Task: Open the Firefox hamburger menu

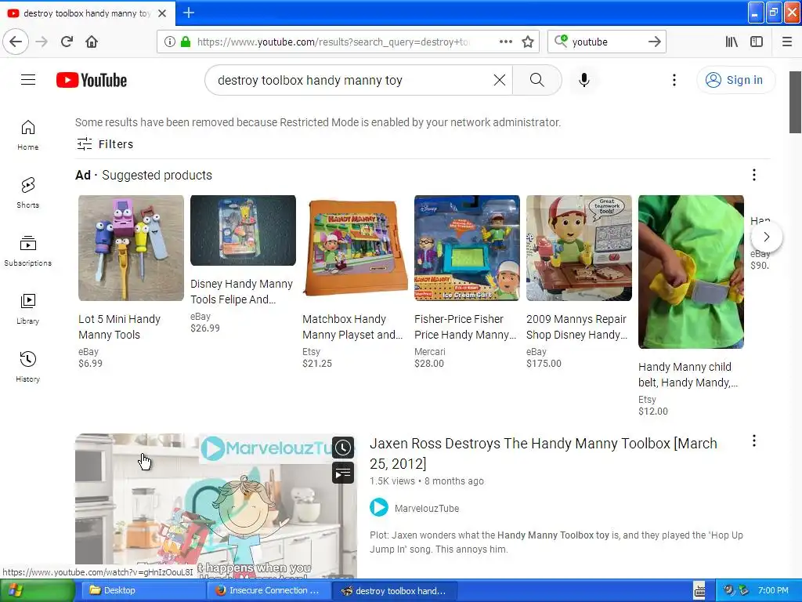Action: tap(787, 42)
